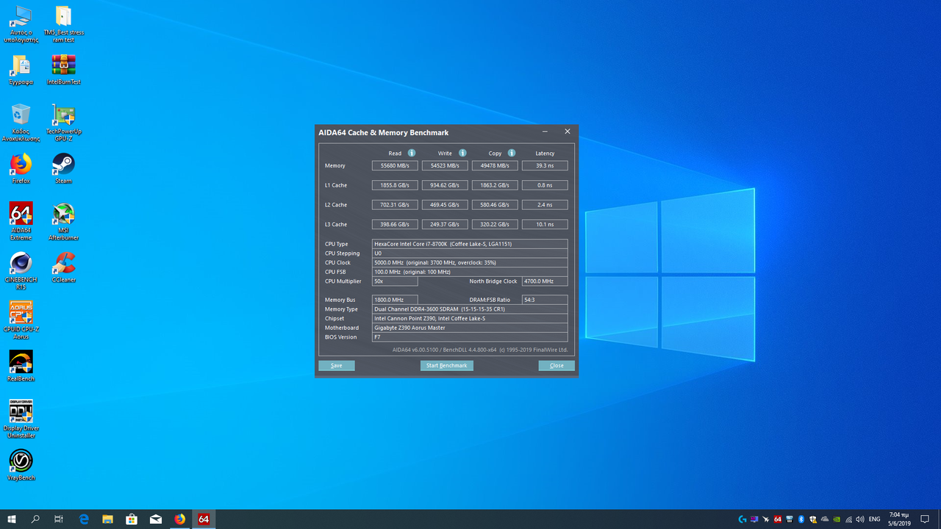The height and width of the screenshot is (529, 941).
Task: Open IntelBurnTest archive icon
Action: [64, 70]
